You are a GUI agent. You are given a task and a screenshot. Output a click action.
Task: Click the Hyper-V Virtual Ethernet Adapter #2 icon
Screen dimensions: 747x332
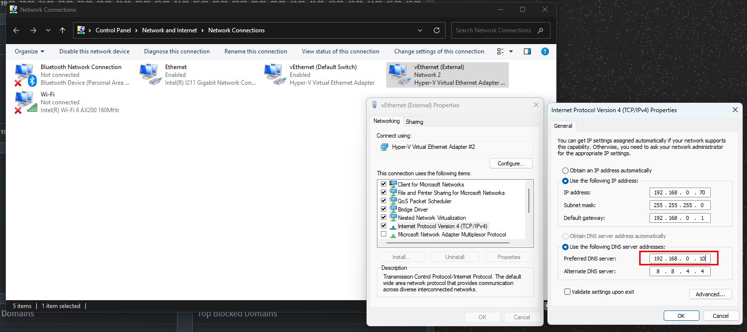[385, 147]
